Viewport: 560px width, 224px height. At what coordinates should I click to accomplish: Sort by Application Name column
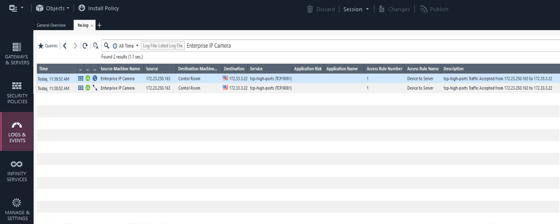click(344, 69)
